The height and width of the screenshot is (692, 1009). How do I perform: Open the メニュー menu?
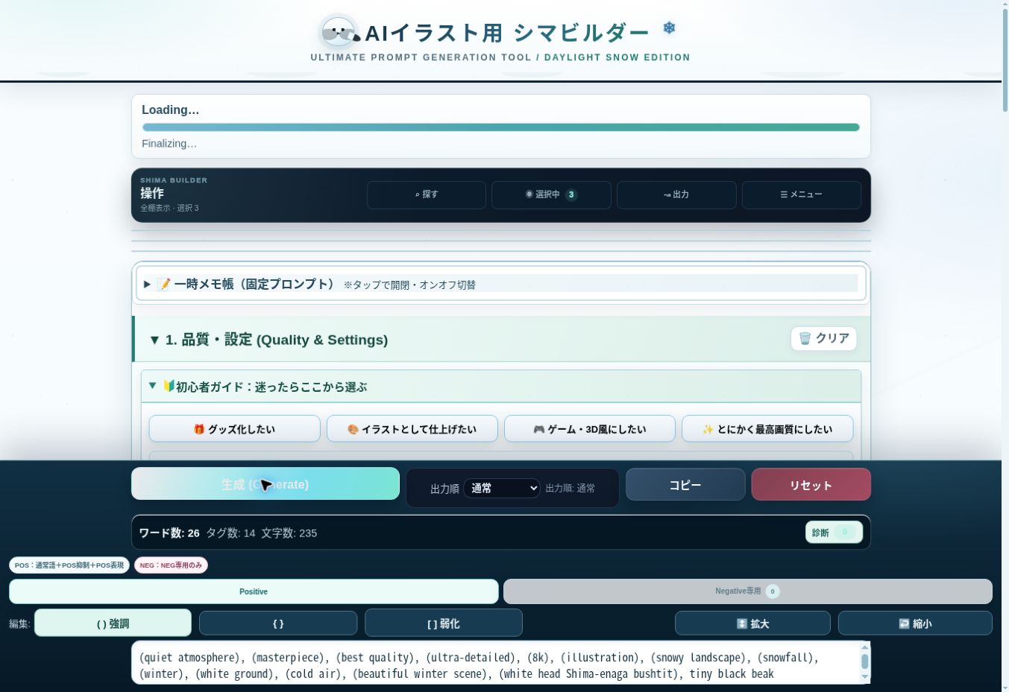coord(802,194)
